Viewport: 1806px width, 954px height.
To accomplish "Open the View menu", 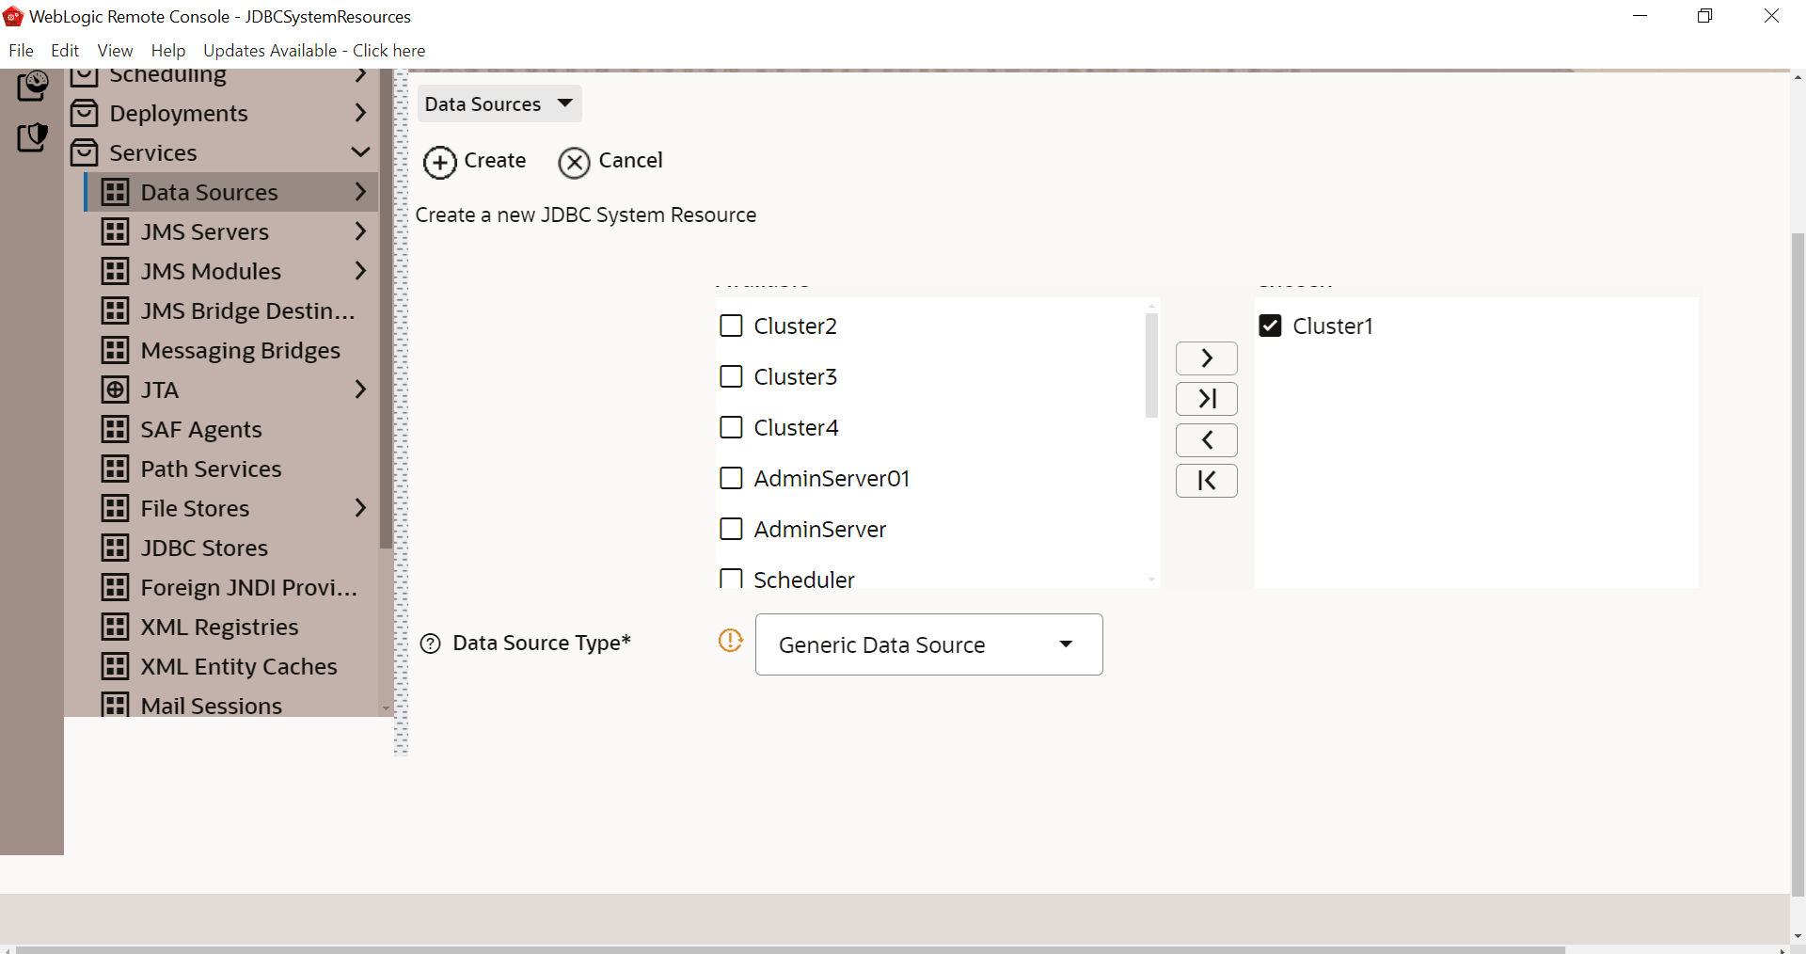I will [115, 51].
